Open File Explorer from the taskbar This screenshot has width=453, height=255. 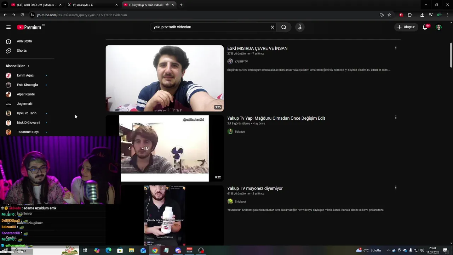(x=131, y=250)
